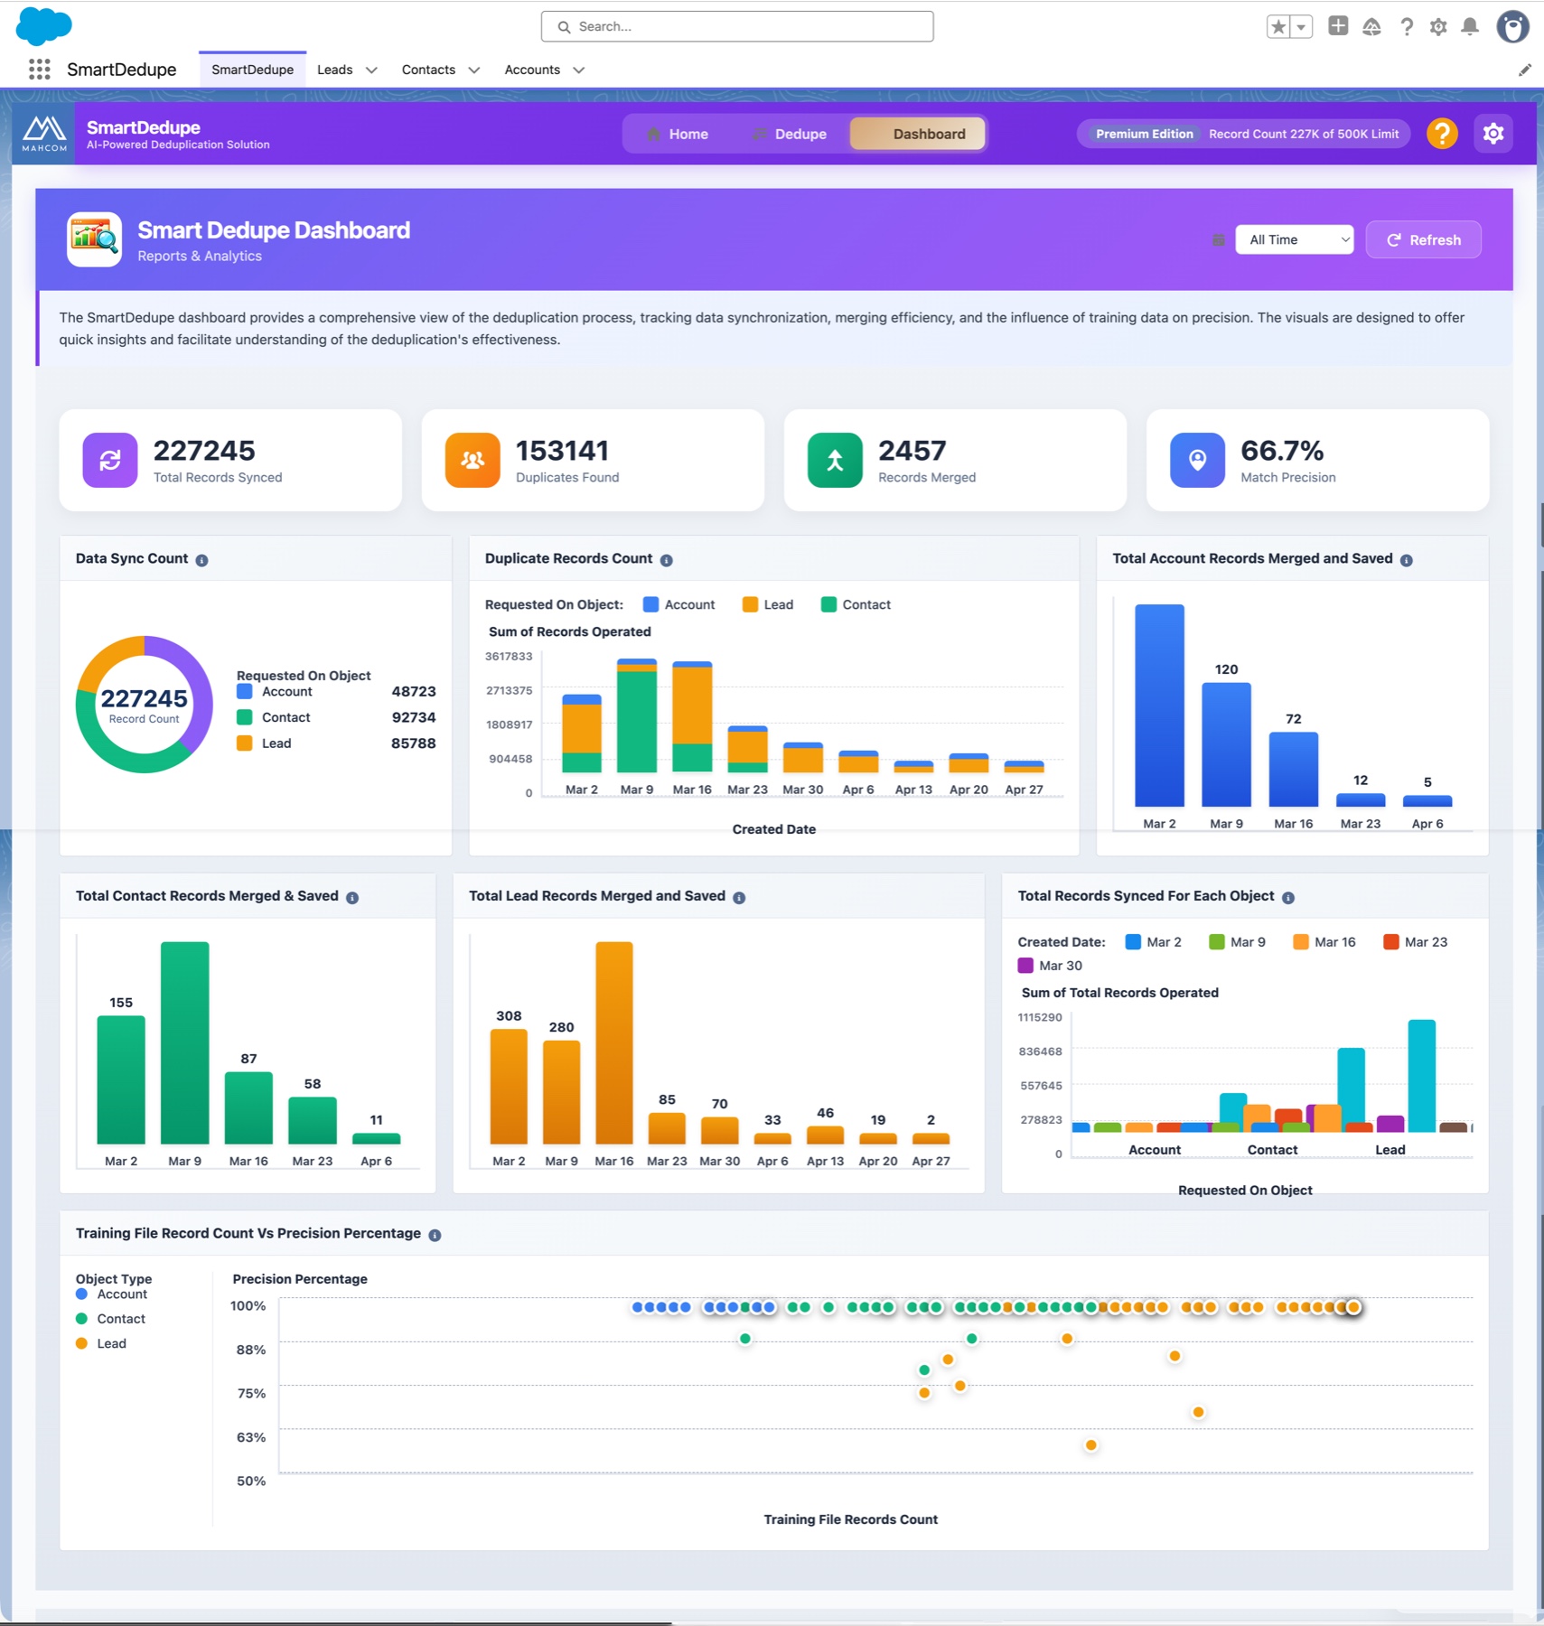Open SmartDedupe settings gear in the purple banner
The width and height of the screenshot is (1544, 1626).
[1494, 133]
